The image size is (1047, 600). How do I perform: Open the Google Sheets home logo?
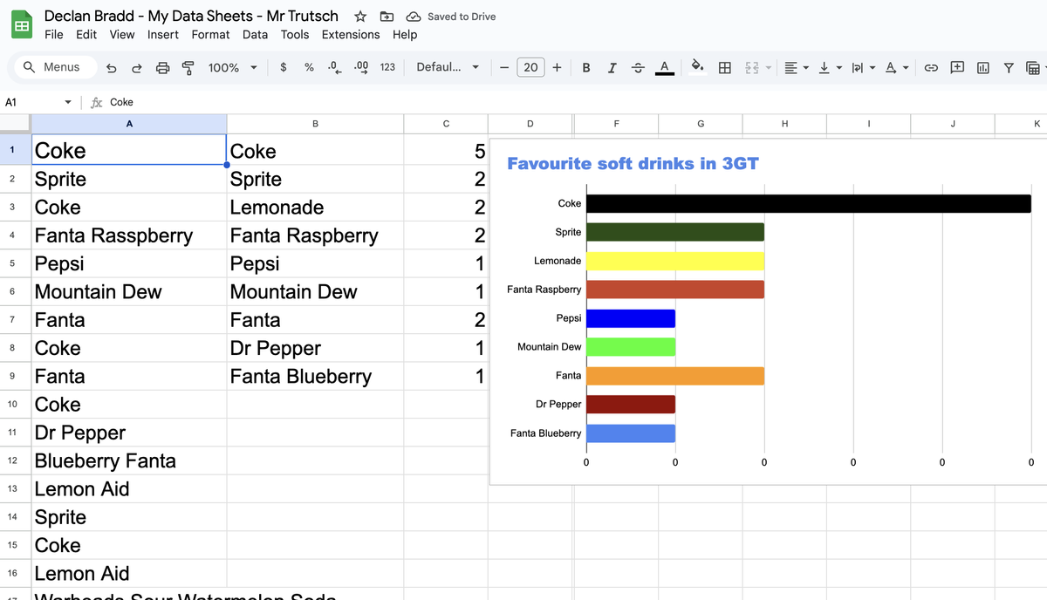(x=21, y=25)
